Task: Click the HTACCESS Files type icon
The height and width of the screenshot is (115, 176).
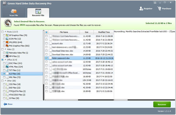Action: 7,95
